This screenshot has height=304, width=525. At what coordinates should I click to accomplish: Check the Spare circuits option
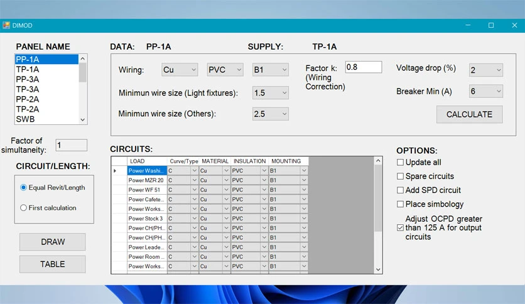tap(400, 176)
